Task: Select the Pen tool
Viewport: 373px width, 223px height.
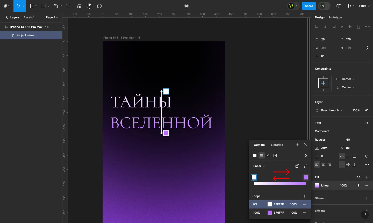Action: pyautogui.click(x=56, y=6)
